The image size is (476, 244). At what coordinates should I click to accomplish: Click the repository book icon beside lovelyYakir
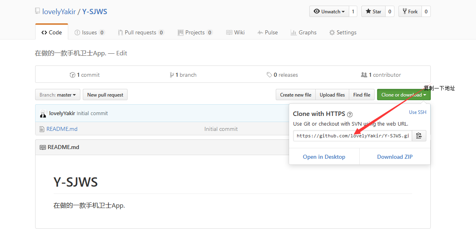[37, 11]
